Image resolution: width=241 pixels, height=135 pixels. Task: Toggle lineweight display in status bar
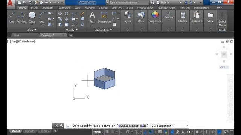pyautogui.click(x=160, y=132)
